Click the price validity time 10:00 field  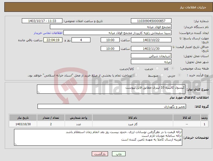(110, 48)
